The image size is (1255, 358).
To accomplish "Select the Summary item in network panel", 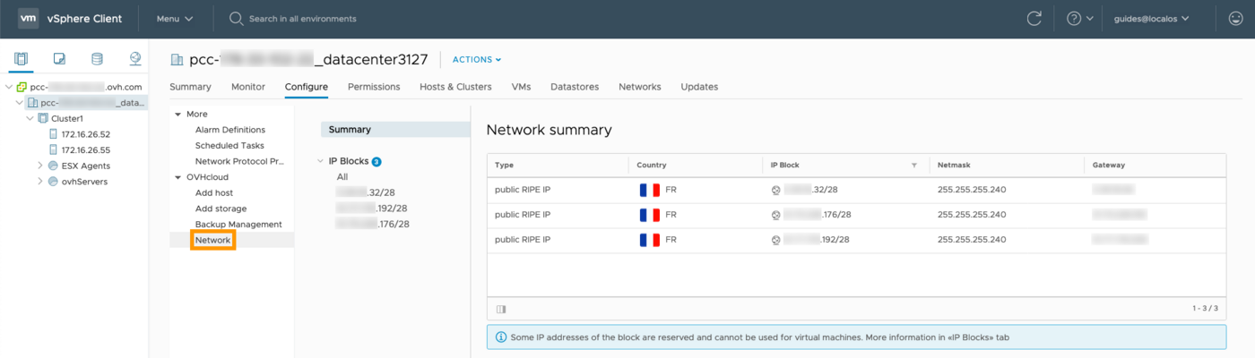I will pyautogui.click(x=395, y=130).
